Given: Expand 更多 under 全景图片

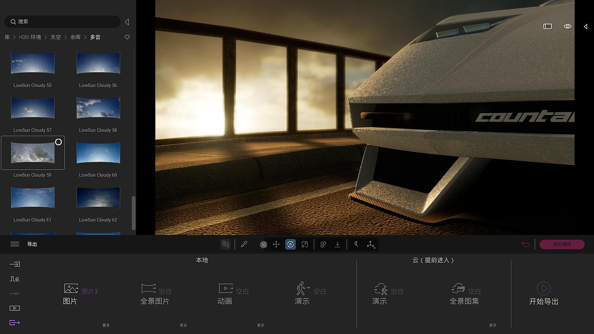Looking at the screenshot, I should pos(183,325).
